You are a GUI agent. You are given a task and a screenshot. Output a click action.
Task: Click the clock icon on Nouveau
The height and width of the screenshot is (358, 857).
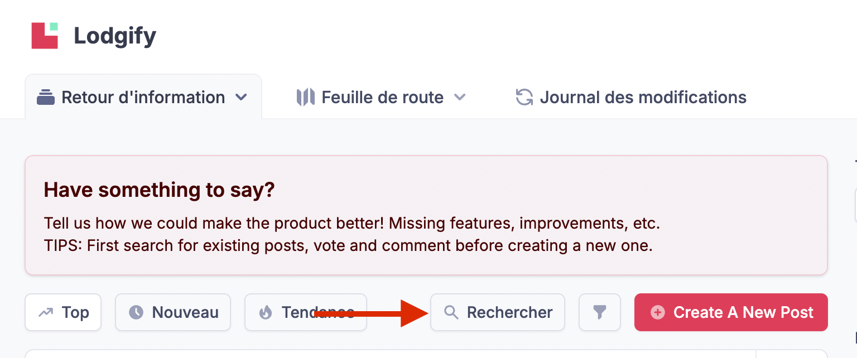tap(136, 313)
